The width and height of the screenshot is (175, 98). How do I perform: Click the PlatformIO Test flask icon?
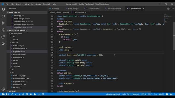click(x=31, y=94)
